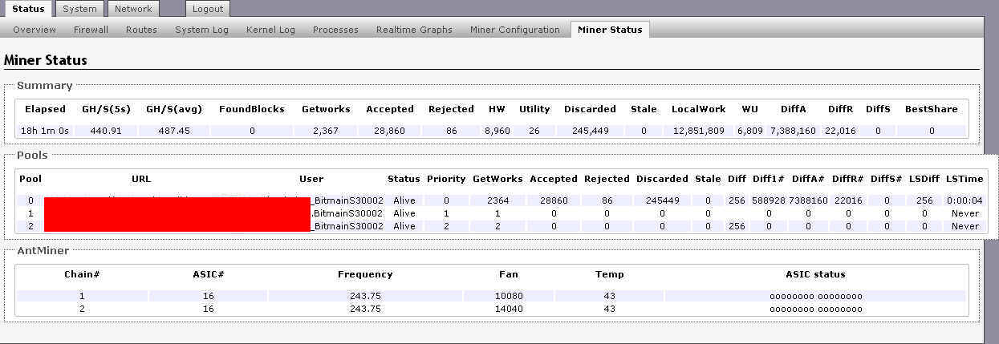This screenshot has width=999, height=344.
Task: Switch to the Network tab
Action: coord(132,9)
